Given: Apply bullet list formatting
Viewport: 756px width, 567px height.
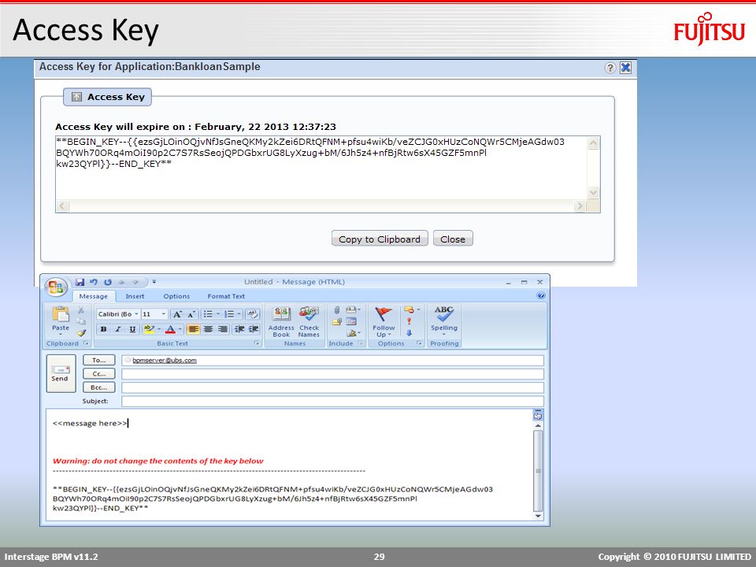Looking at the screenshot, I should pos(207,314).
